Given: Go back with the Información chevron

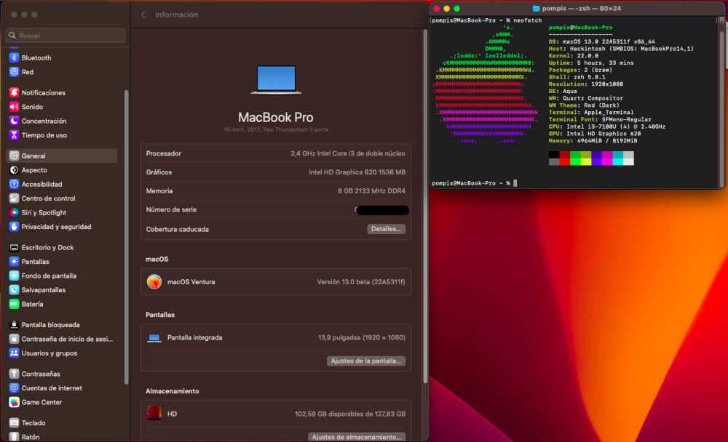Looking at the screenshot, I should (143, 15).
